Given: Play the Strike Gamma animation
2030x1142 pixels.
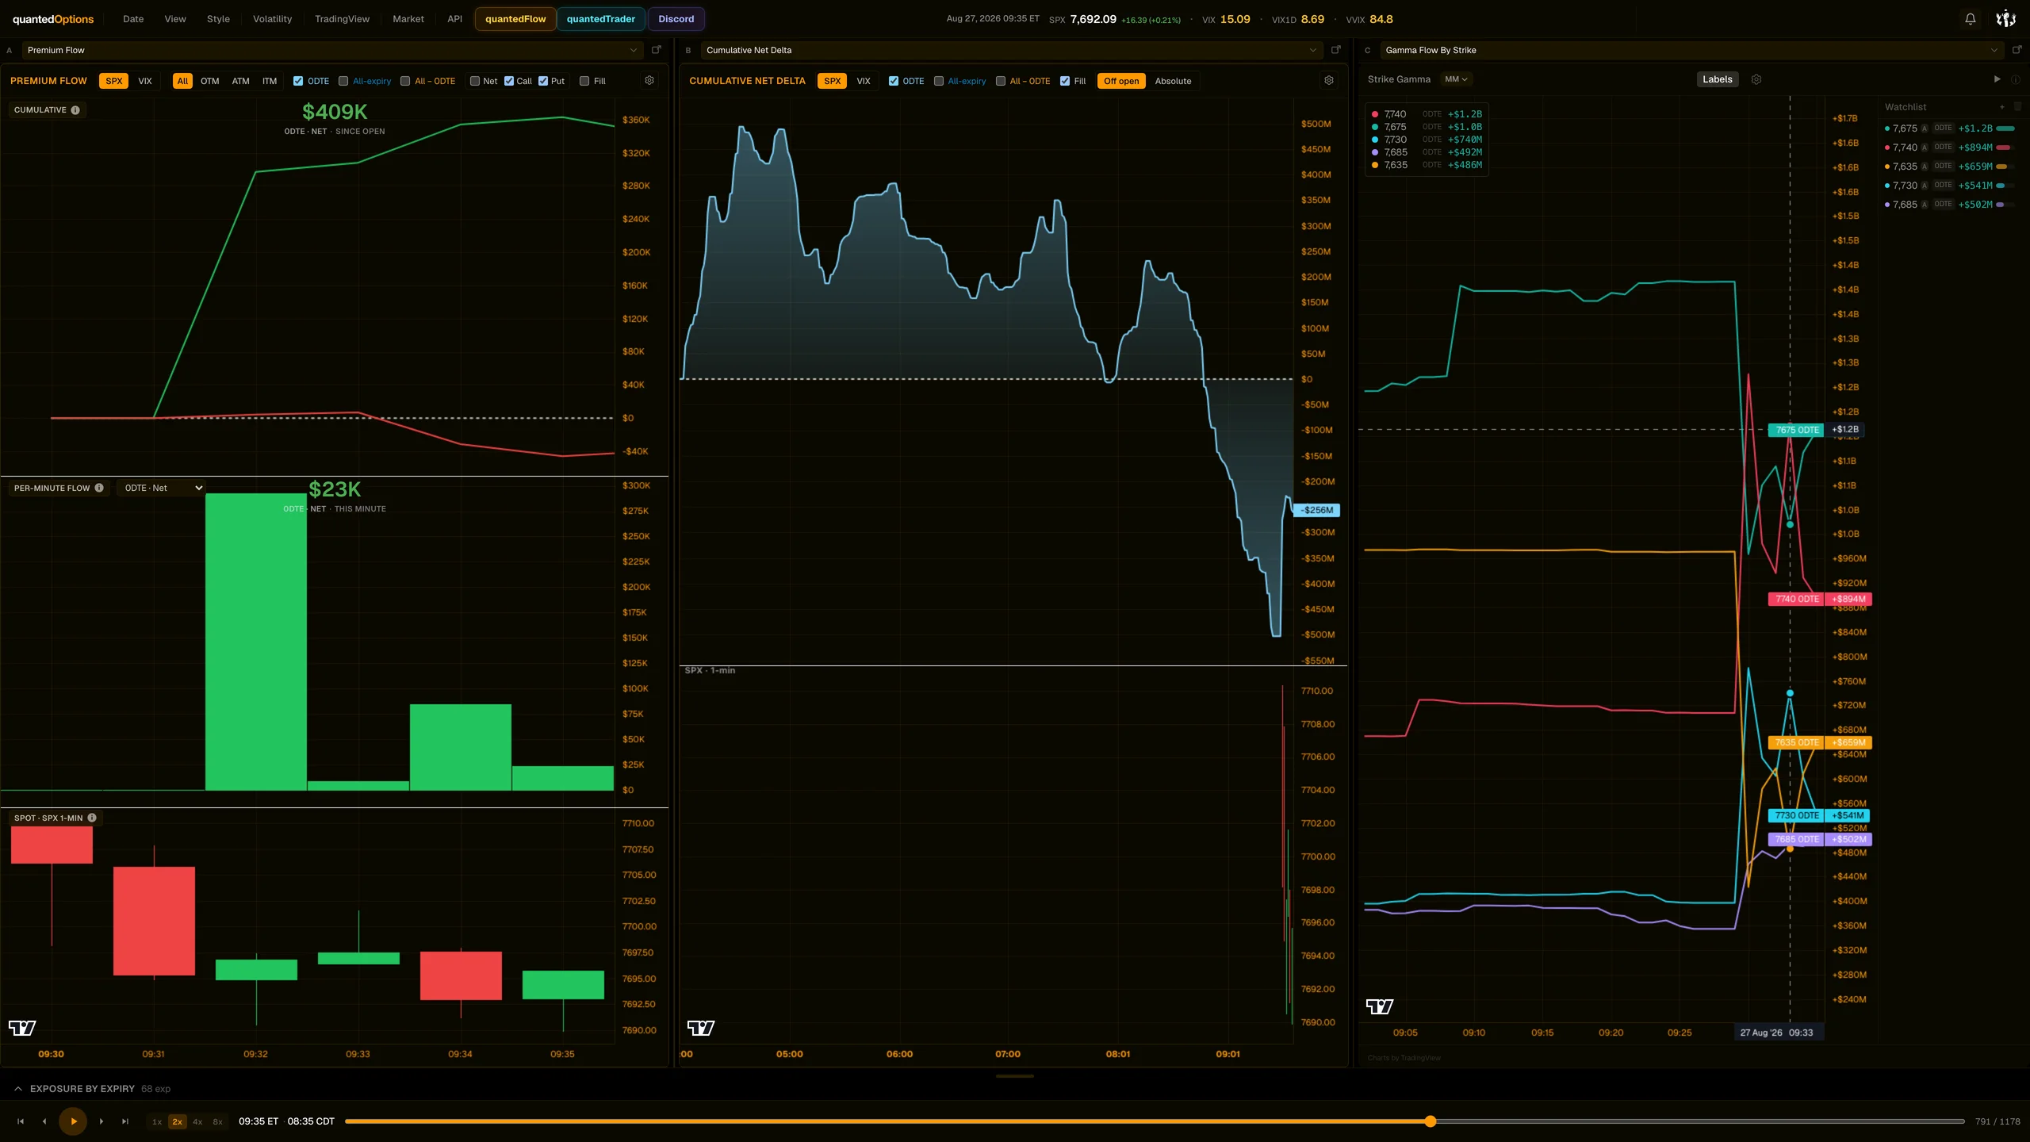Looking at the screenshot, I should 1997,79.
